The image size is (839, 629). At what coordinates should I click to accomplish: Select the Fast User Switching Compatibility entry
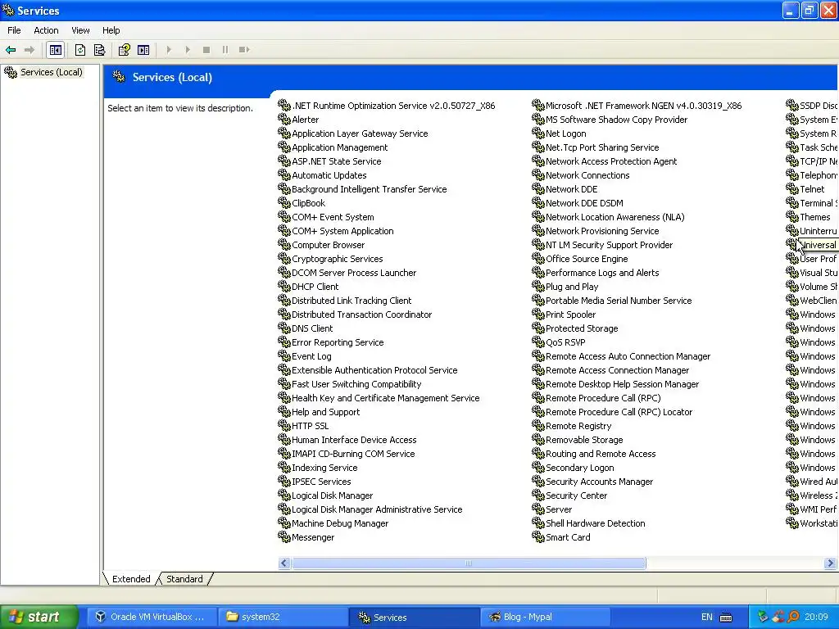pyautogui.click(x=356, y=384)
